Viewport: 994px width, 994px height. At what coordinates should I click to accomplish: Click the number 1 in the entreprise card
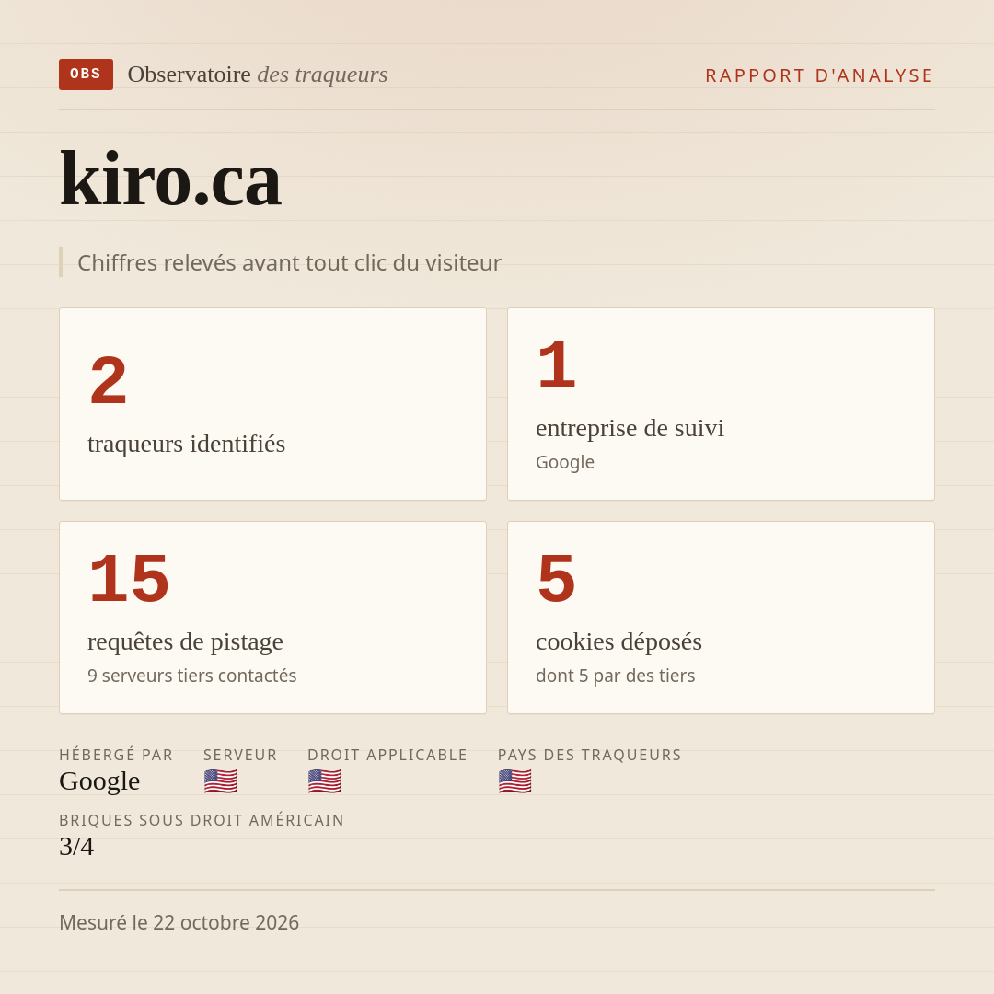(556, 365)
